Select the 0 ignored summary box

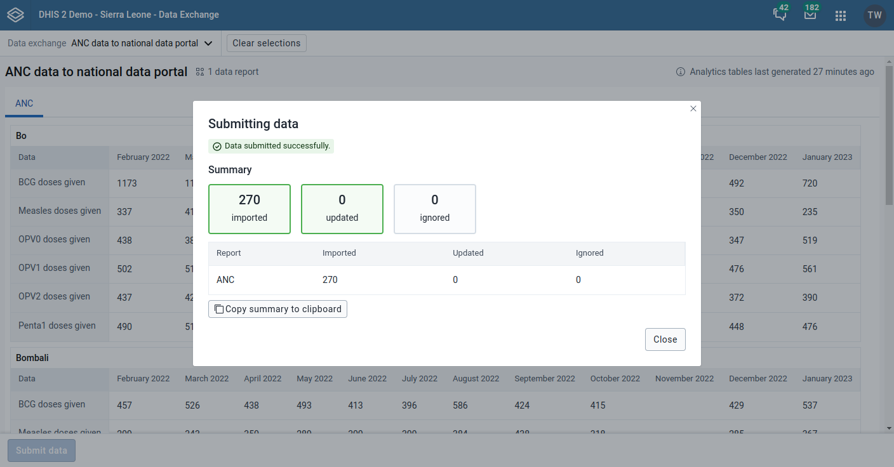[435, 209]
